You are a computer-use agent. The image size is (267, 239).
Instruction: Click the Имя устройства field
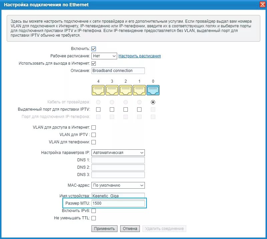[x=118, y=196]
